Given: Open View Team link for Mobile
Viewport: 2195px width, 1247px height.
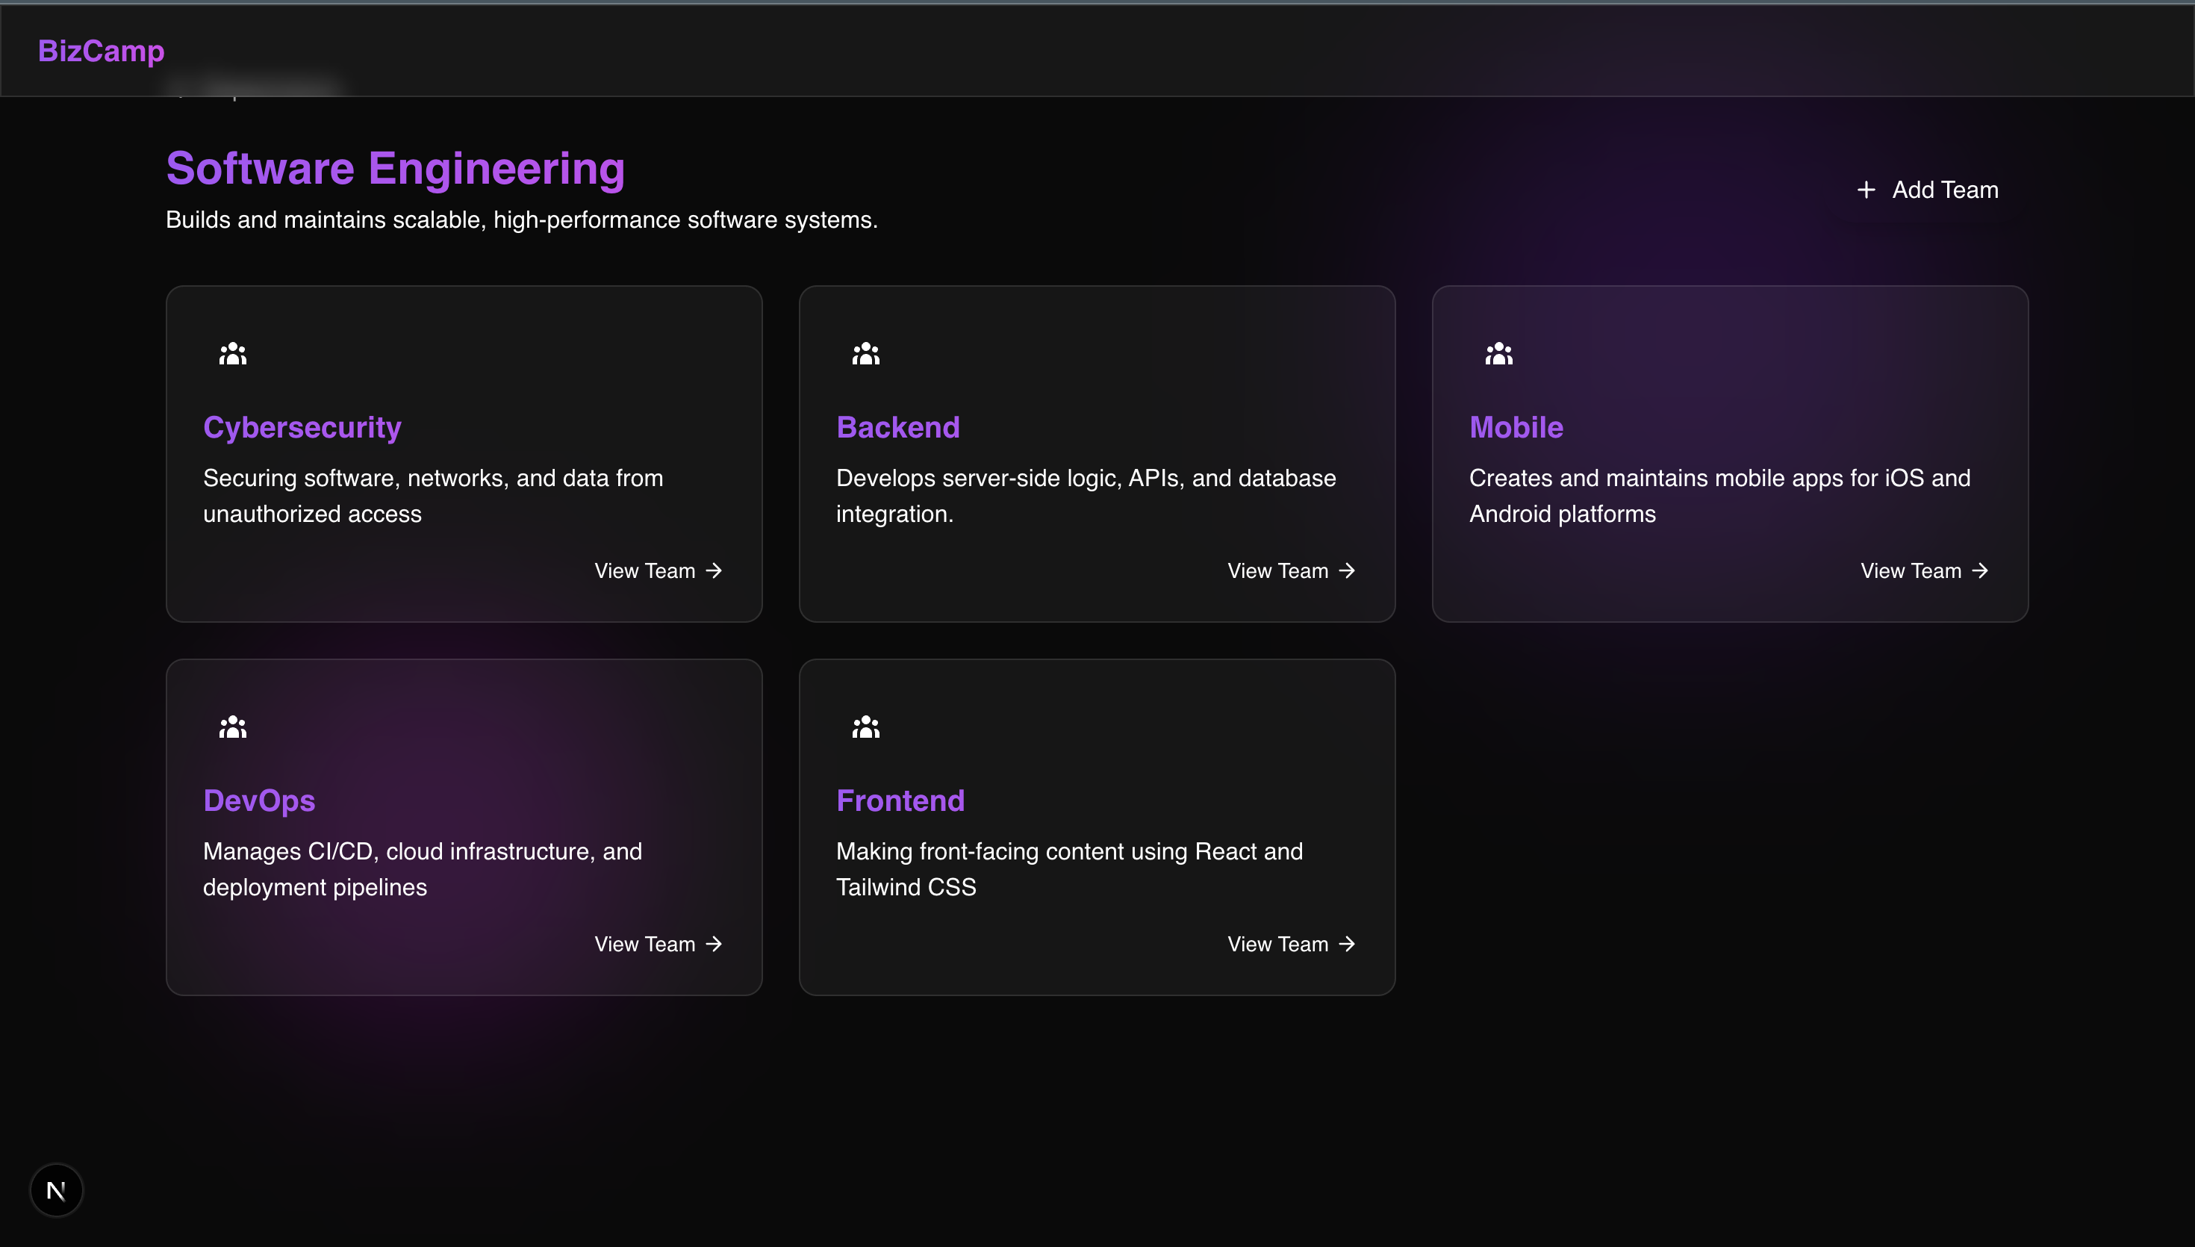Looking at the screenshot, I should (1922, 570).
